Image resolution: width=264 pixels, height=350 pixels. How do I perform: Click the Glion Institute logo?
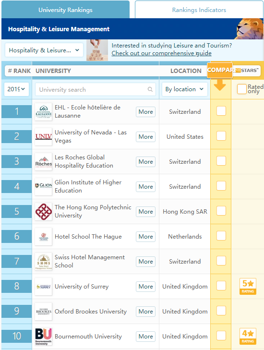click(44, 187)
